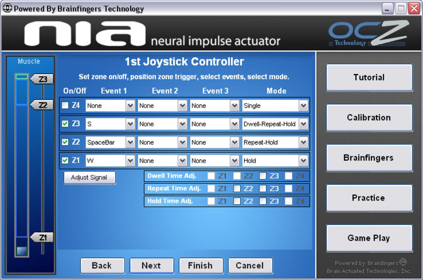Open Z4 Event 3 dropdown

(x=215, y=105)
